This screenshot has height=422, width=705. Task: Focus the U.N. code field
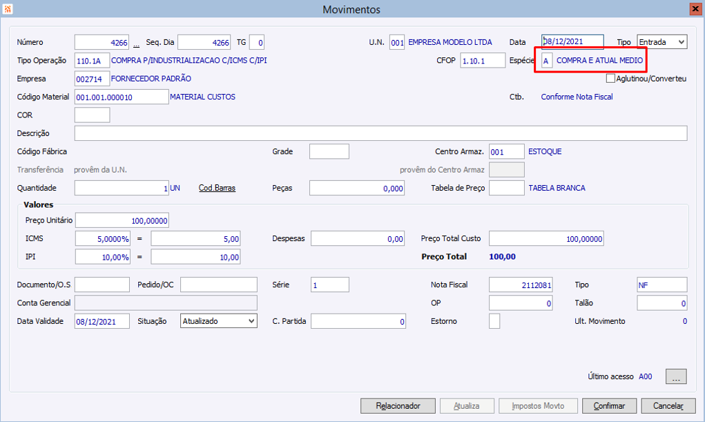pyautogui.click(x=396, y=42)
